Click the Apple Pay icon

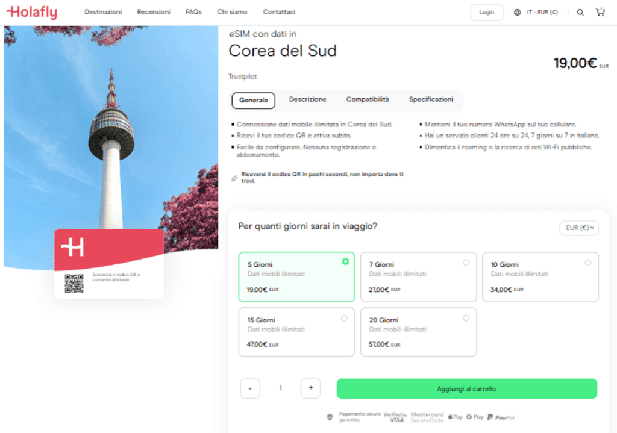point(455,416)
